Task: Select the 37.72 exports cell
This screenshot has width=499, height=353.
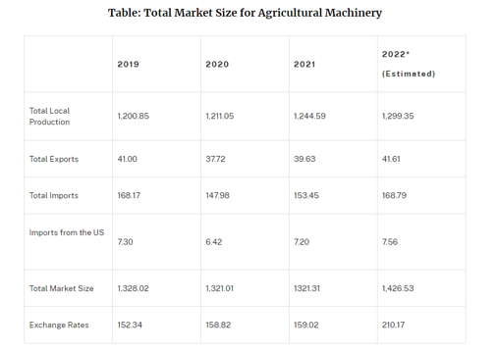Action: 215,159
